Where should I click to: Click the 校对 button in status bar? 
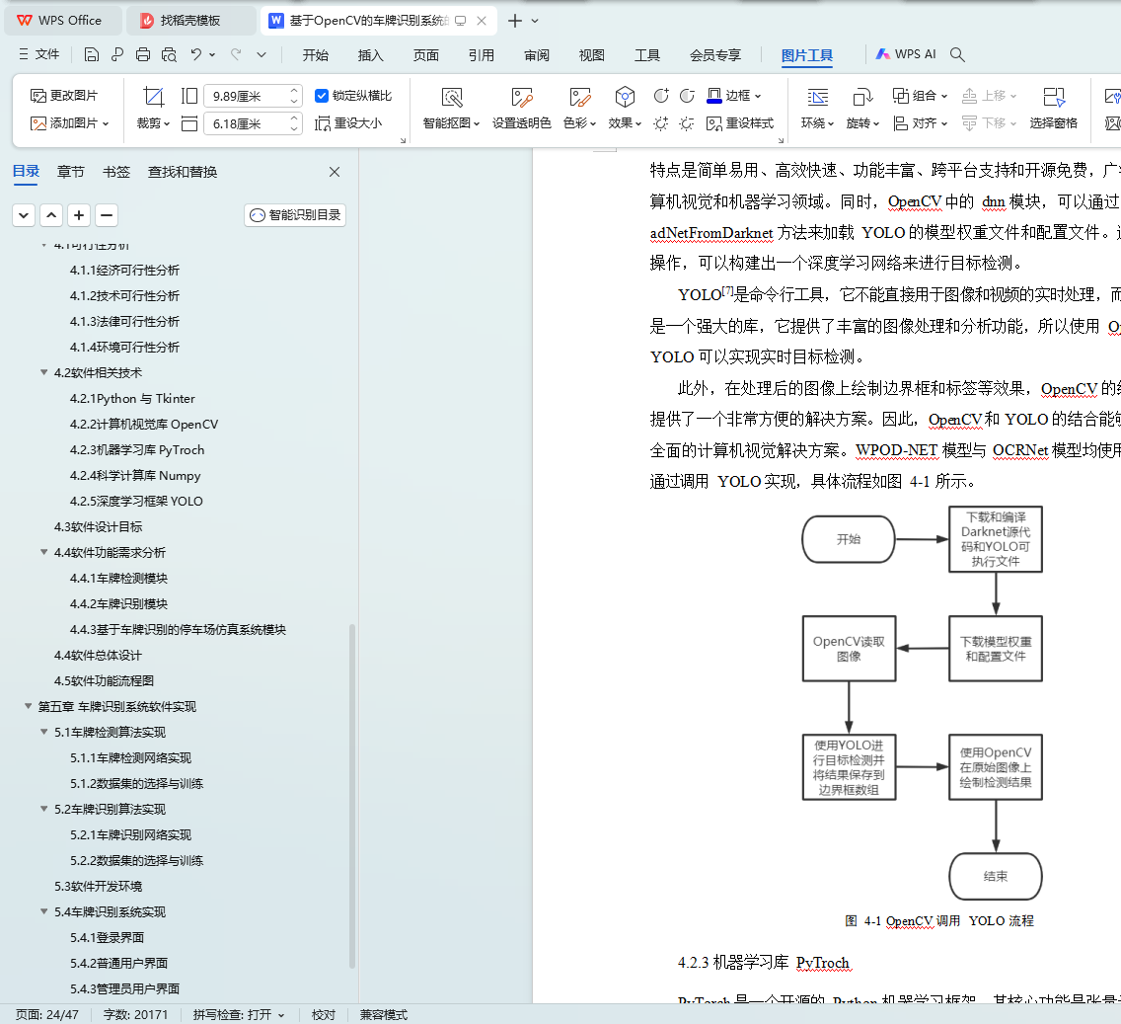(323, 1015)
